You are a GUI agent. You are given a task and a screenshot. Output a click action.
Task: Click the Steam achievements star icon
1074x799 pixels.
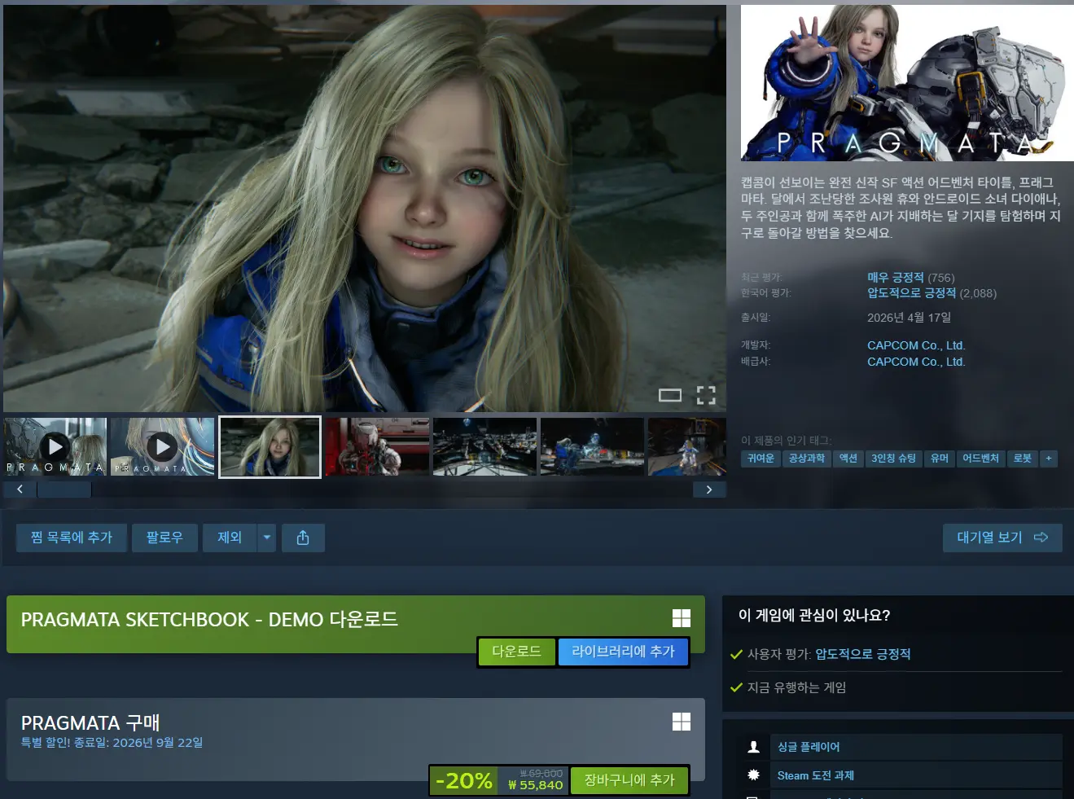[x=754, y=775]
